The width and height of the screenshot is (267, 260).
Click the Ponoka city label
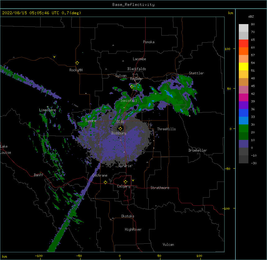click(x=149, y=42)
